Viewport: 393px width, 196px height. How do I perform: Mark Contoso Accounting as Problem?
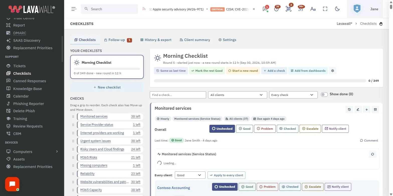point(267,187)
